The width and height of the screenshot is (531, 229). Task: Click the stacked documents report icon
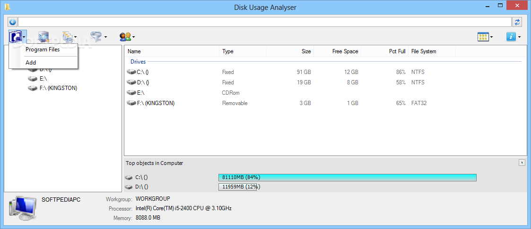pos(68,36)
